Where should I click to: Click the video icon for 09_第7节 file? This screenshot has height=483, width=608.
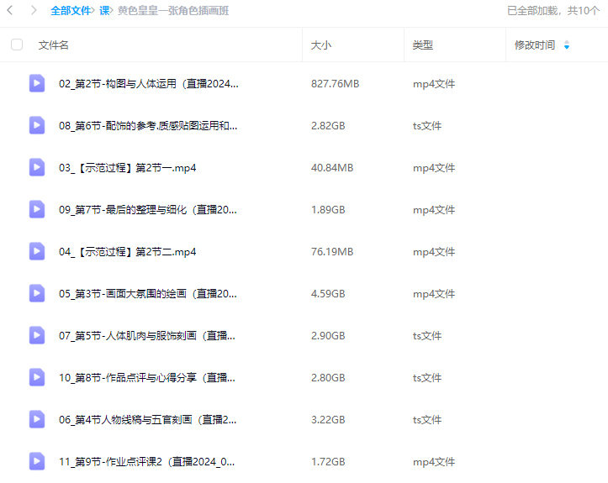(37, 209)
